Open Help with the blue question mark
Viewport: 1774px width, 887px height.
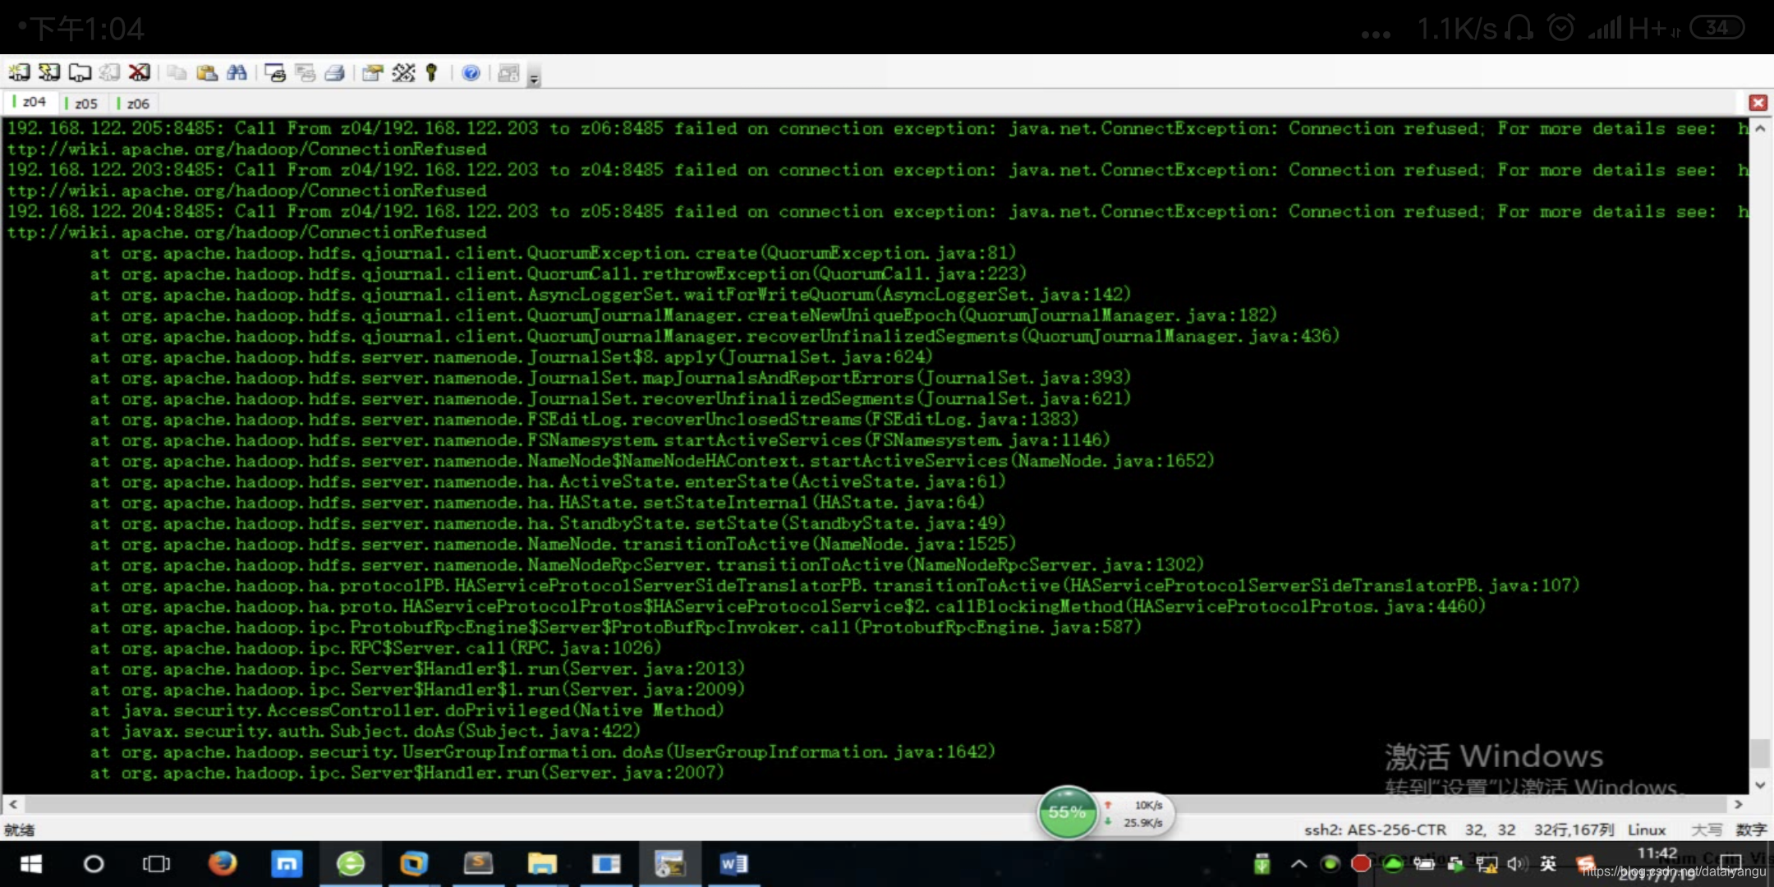[x=471, y=73]
